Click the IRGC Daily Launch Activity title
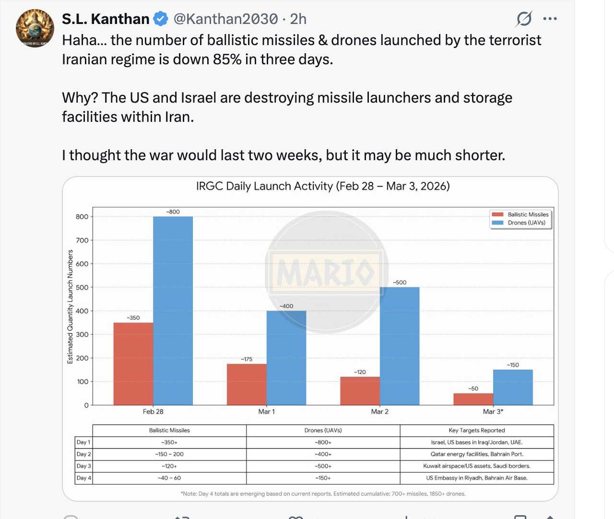 click(323, 186)
